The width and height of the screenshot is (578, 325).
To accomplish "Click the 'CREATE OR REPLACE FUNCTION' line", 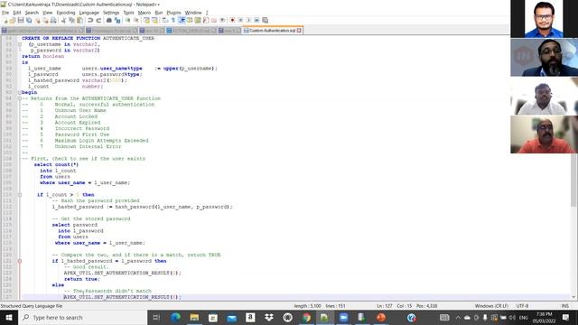I will pos(89,38).
